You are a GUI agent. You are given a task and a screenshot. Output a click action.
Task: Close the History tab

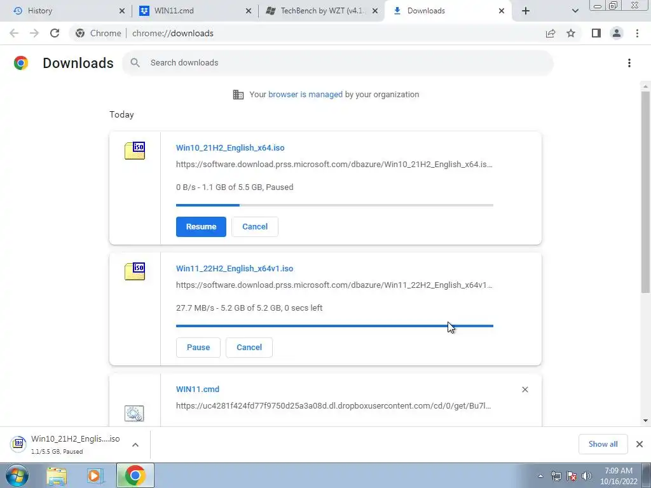[x=122, y=11]
